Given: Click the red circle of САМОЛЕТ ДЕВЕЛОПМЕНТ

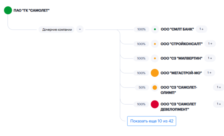Looking at the screenshot, I should [x=155, y=104].
